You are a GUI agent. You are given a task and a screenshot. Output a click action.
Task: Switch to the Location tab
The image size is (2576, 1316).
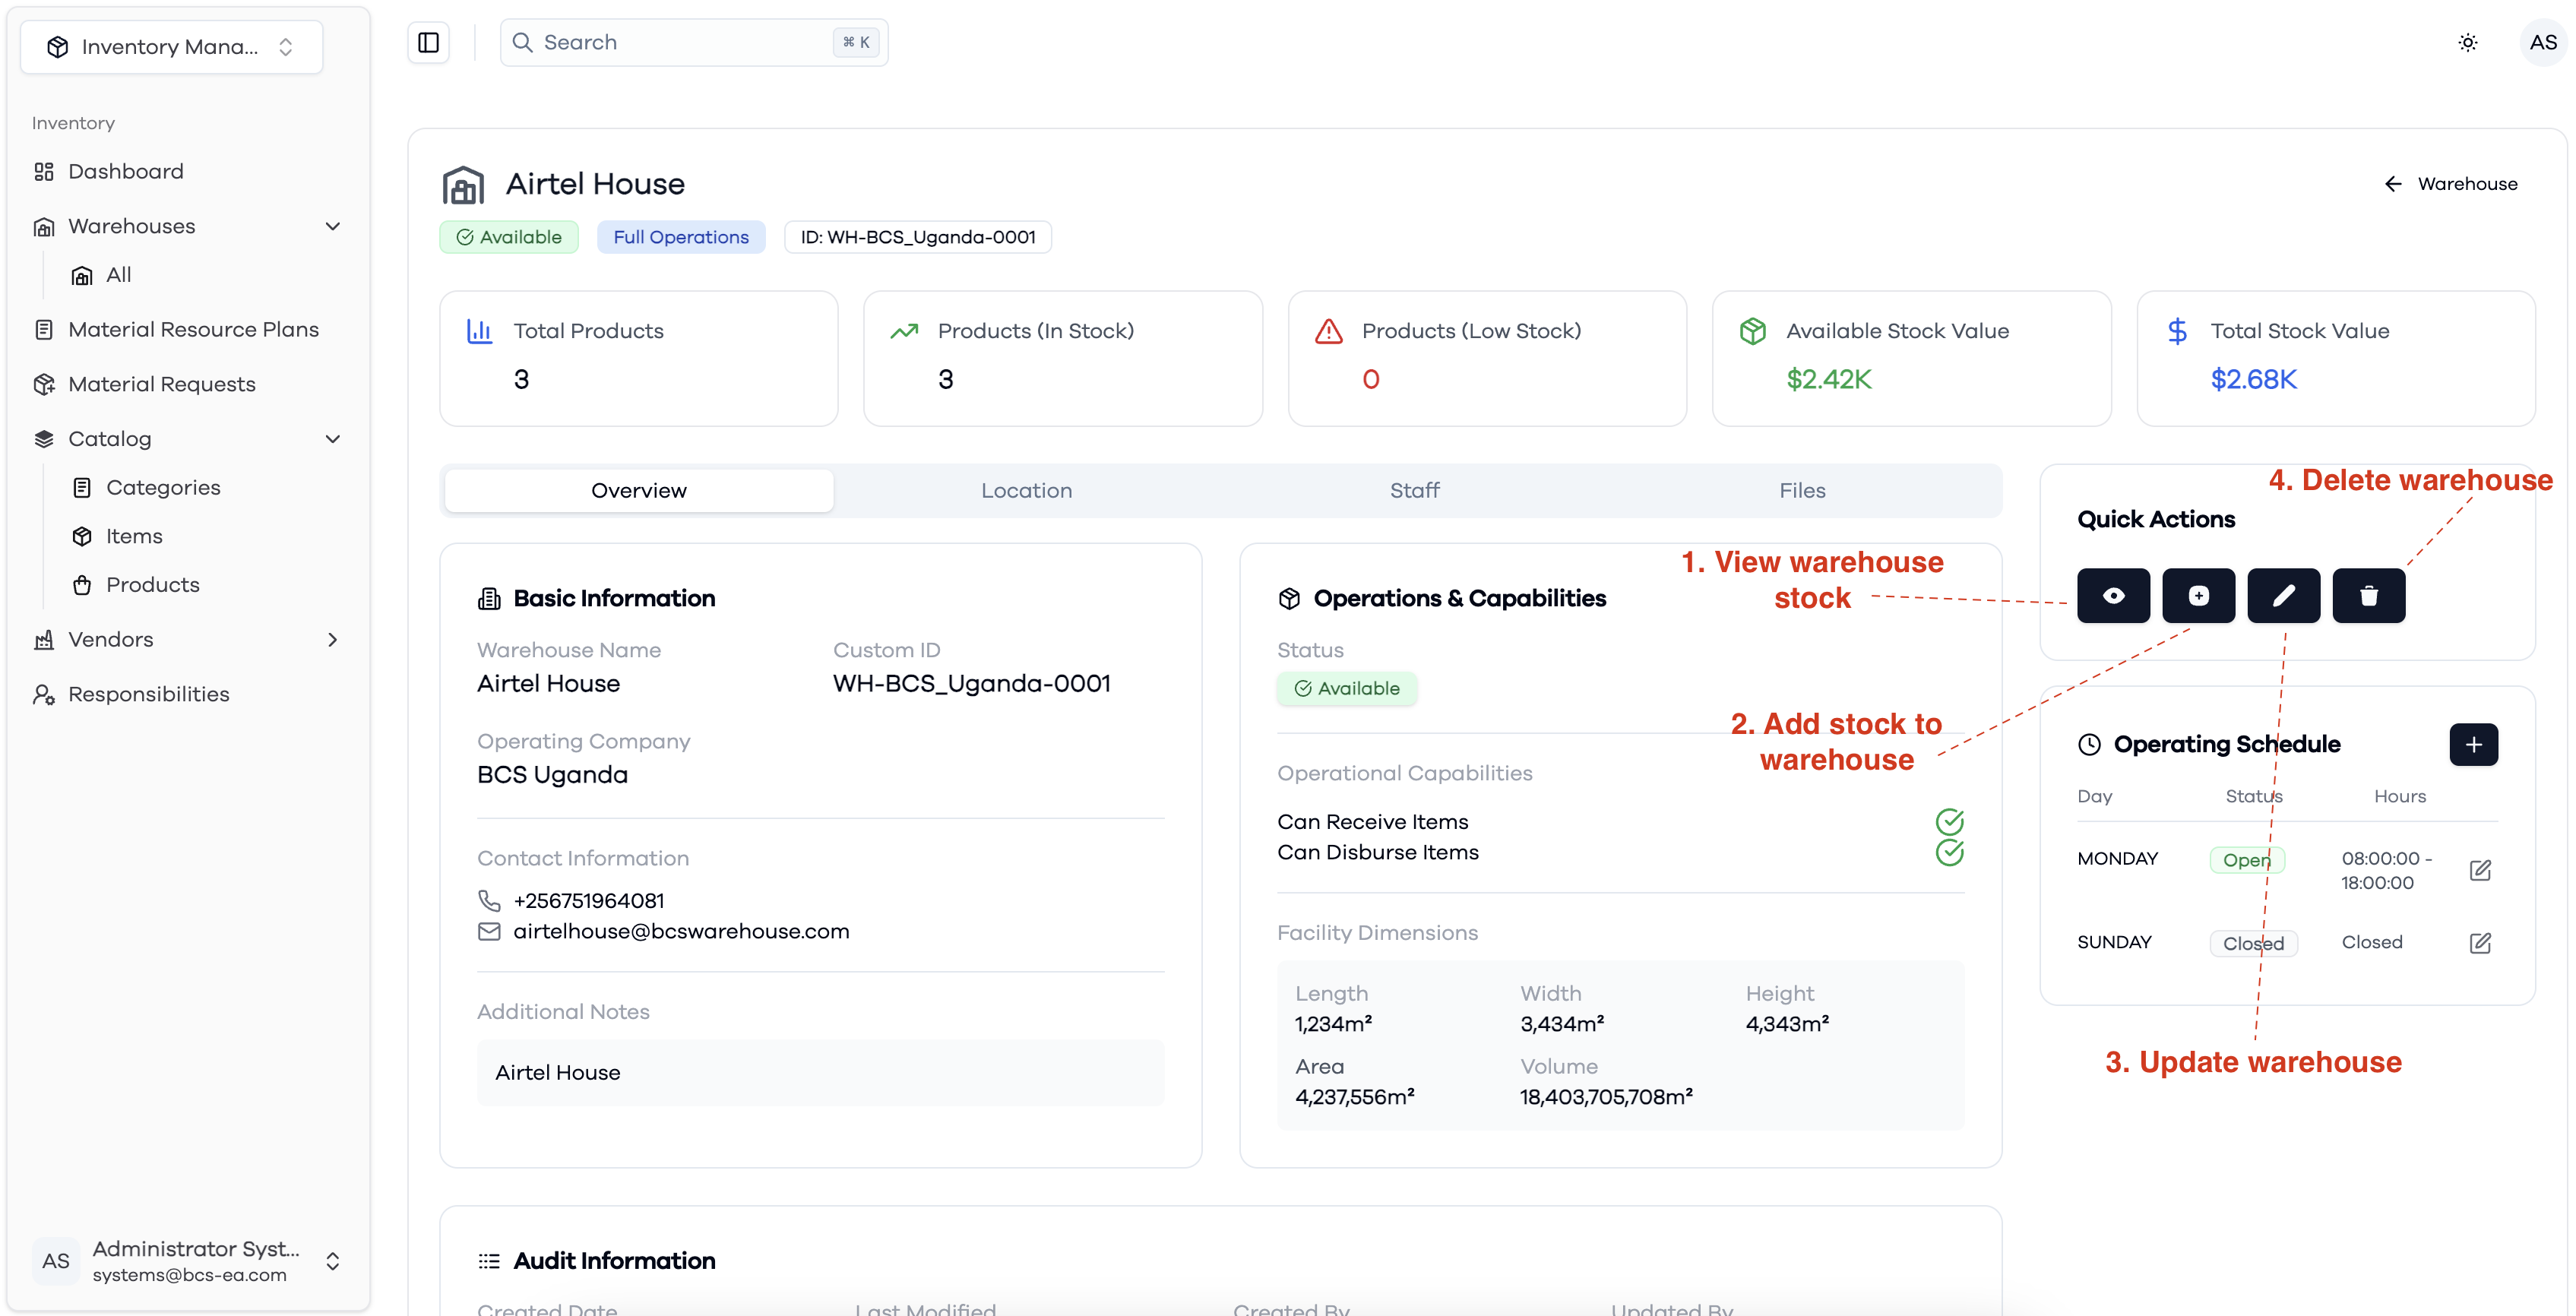[x=1026, y=491]
